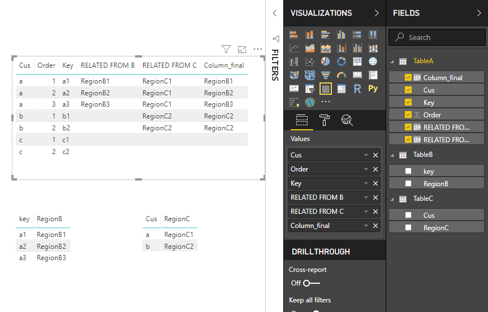Uncheck the Order field in TableA
This screenshot has height=312, width=488.
point(408,115)
